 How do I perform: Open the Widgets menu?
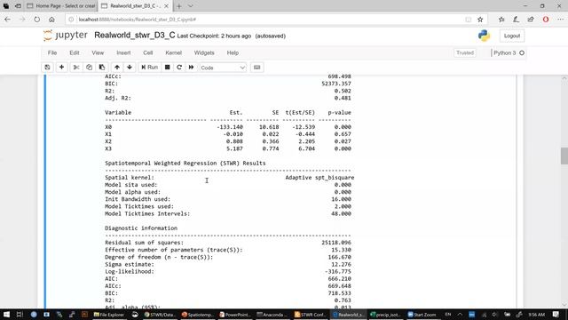[204, 53]
